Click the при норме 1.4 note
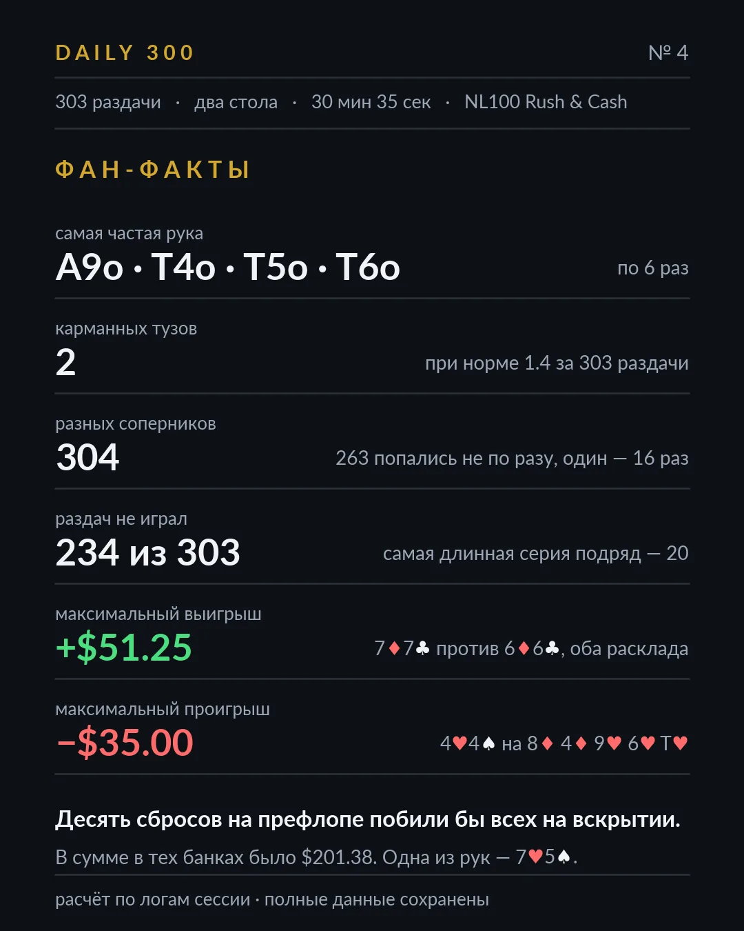This screenshot has height=931, width=744. click(557, 363)
